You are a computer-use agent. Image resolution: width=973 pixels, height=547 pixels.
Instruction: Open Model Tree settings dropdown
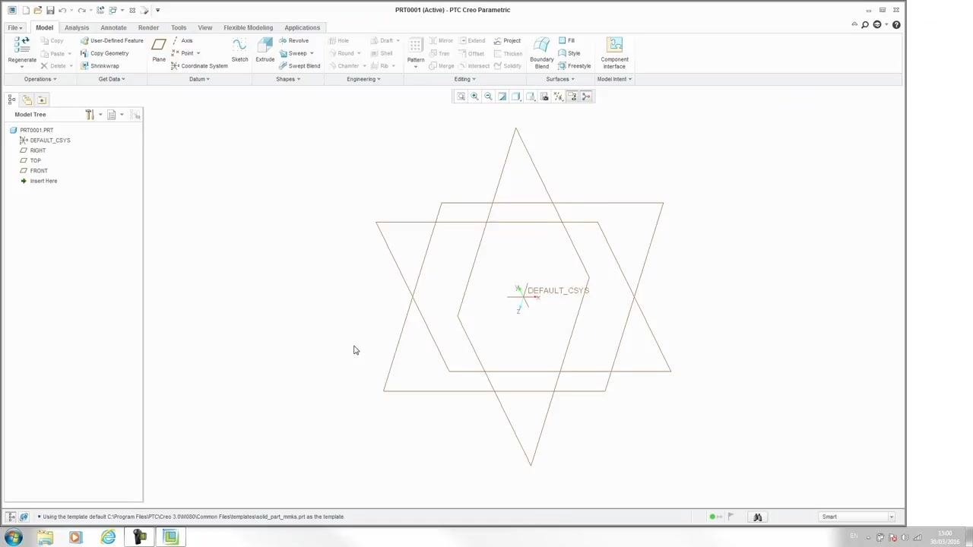[x=93, y=115]
